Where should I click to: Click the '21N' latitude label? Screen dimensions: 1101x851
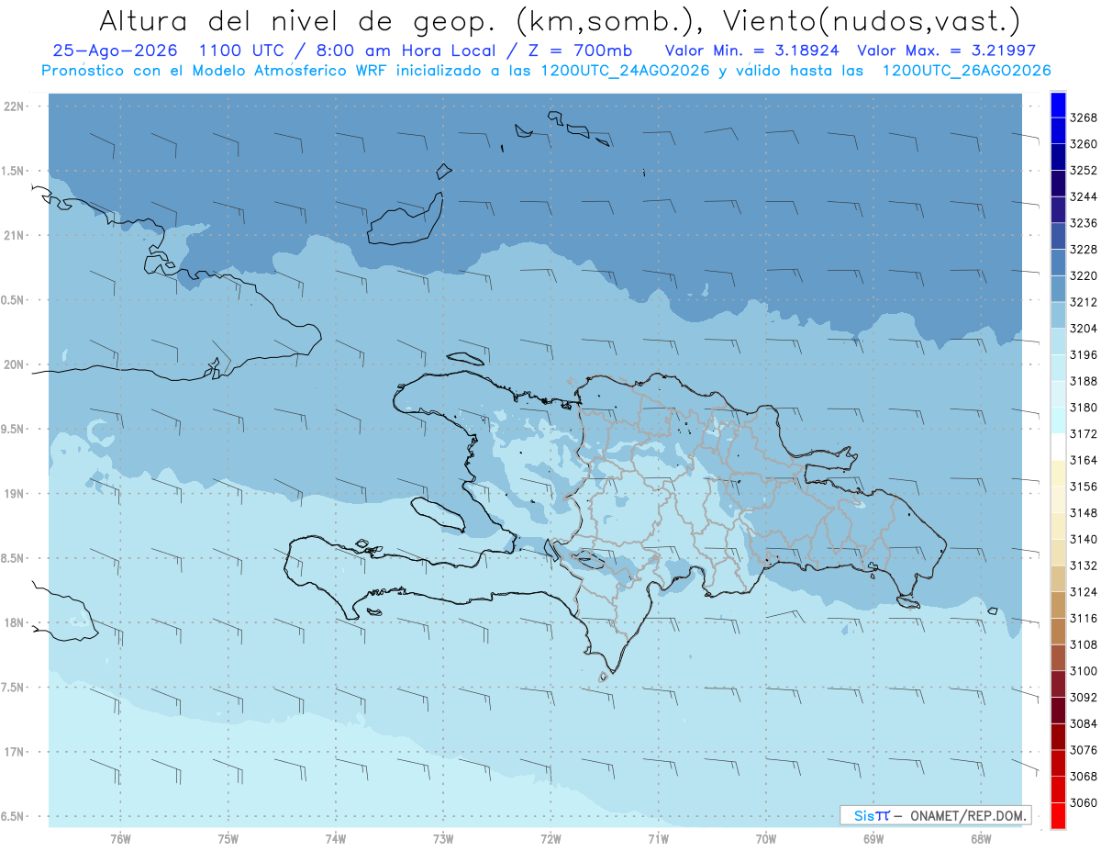point(15,235)
